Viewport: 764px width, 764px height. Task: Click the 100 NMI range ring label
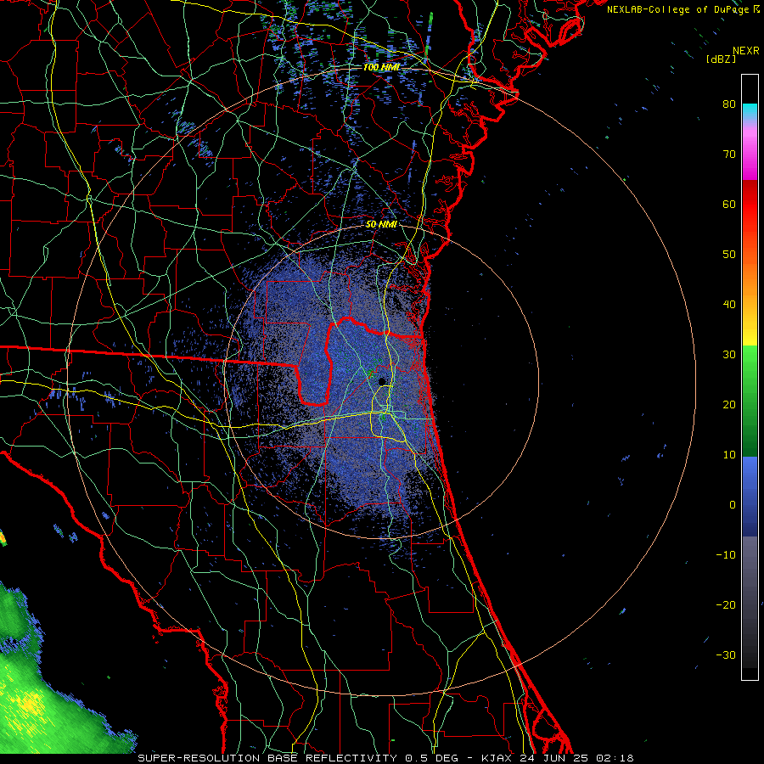[x=381, y=67]
